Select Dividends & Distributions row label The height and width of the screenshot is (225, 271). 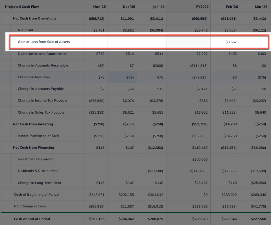click(x=38, y=171)
